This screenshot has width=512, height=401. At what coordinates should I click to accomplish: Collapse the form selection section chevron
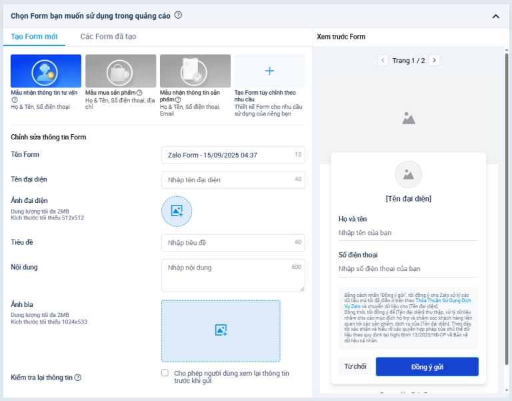[495, 15]
